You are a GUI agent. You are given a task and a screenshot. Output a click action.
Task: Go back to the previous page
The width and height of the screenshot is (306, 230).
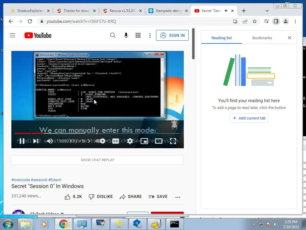click(x=11, y=21)
